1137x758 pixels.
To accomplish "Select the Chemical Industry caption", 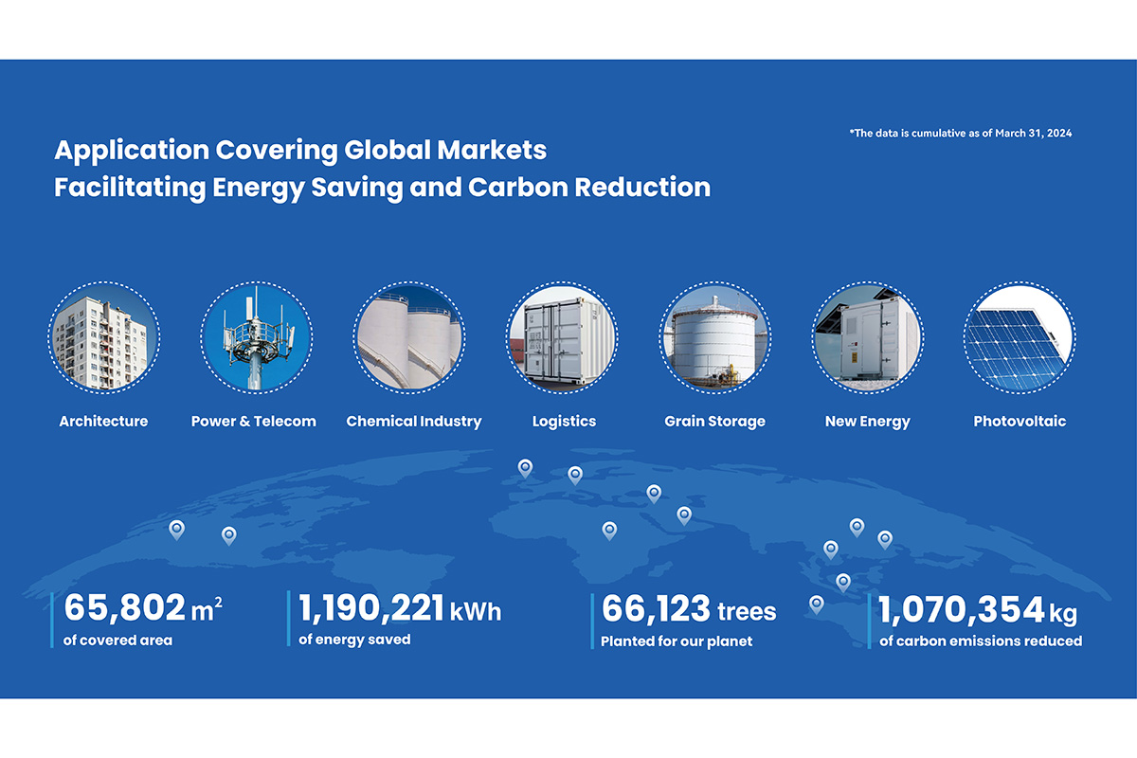I will coord(413,421).
